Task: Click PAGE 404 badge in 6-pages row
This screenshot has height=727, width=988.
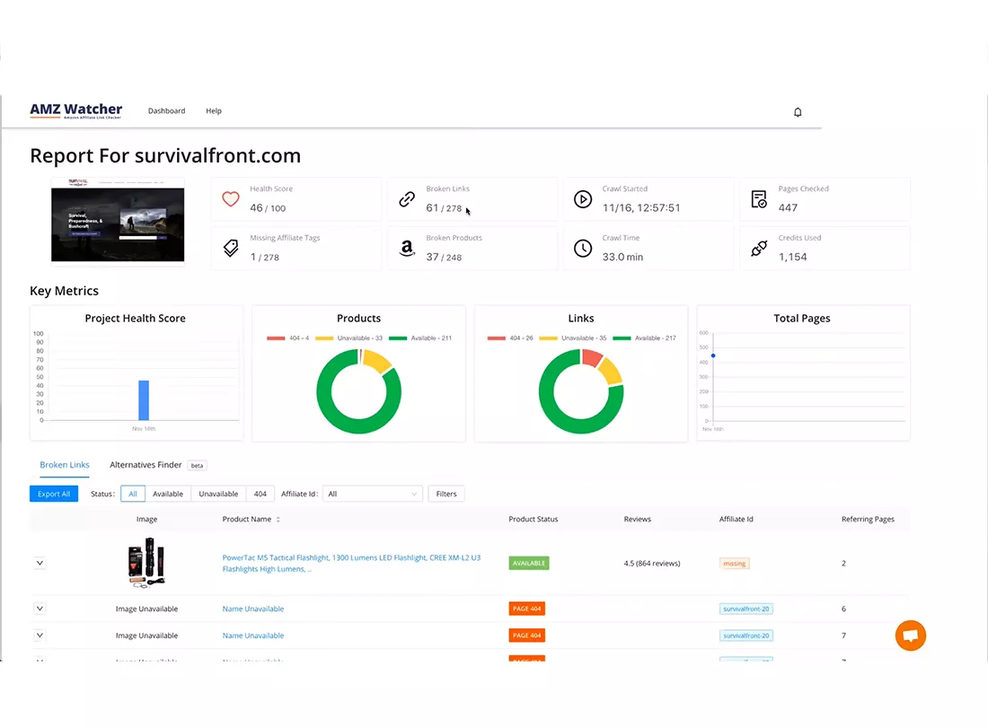Action: pyautogui.click(x=526, y=609)
